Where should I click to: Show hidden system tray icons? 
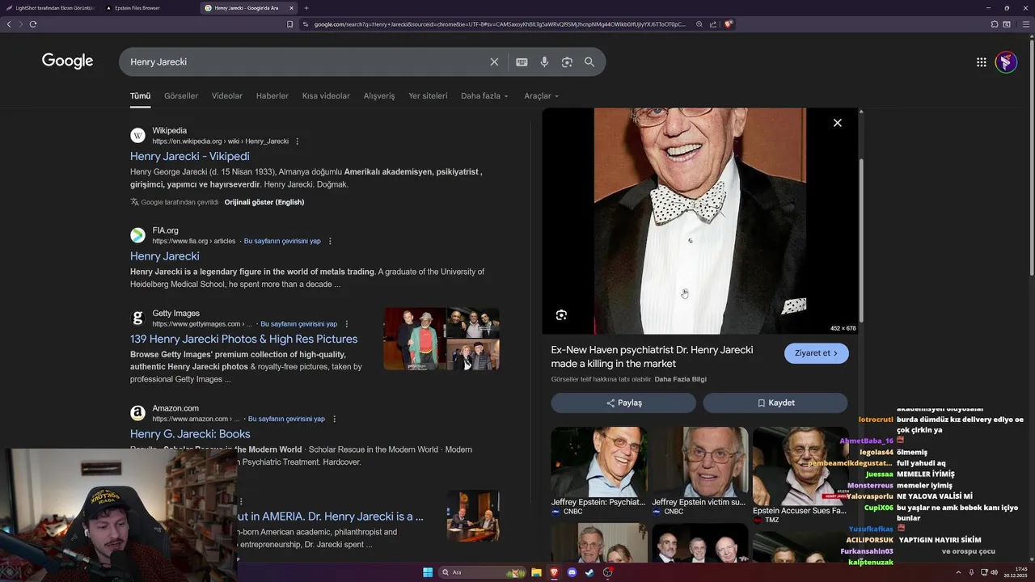coord(958,572)
